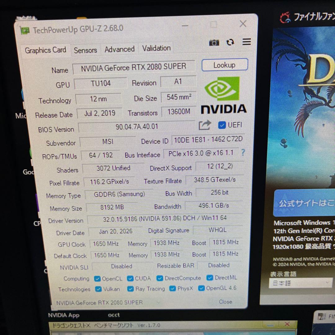Toggle the OpenCL checkbox
335x335 pixels.
pos(97,279)
